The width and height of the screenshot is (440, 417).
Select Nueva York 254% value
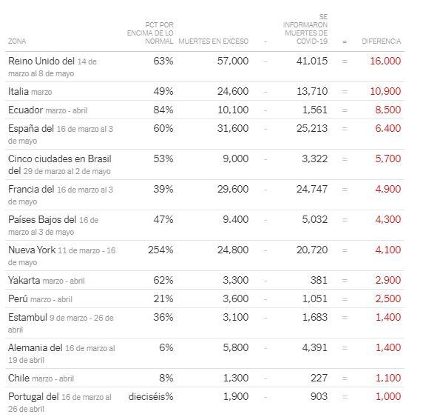click(160, 250)
